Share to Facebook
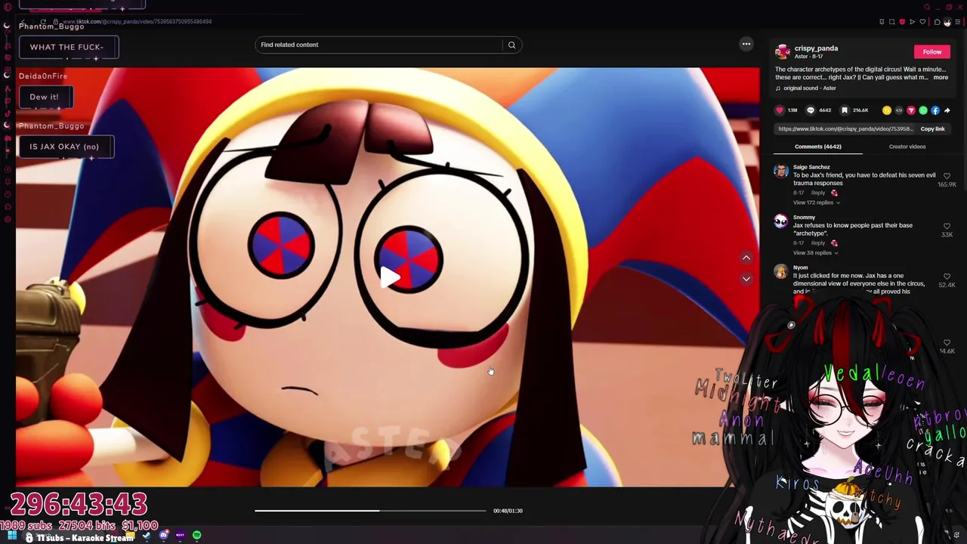The height and width of the screenshot is (544, 967). tap(935, 110)
